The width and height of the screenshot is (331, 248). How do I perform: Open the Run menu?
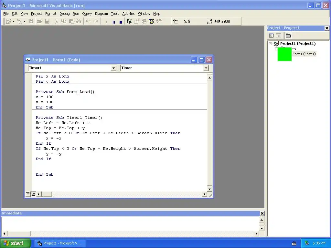[x=76, y=14]
